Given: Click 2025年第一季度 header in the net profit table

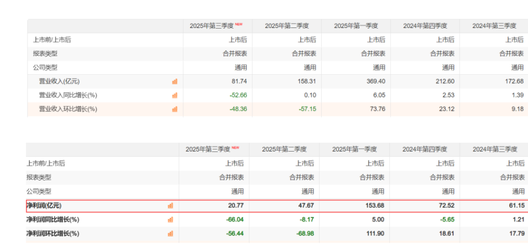Looking at the screenshot, I should 354,149.
